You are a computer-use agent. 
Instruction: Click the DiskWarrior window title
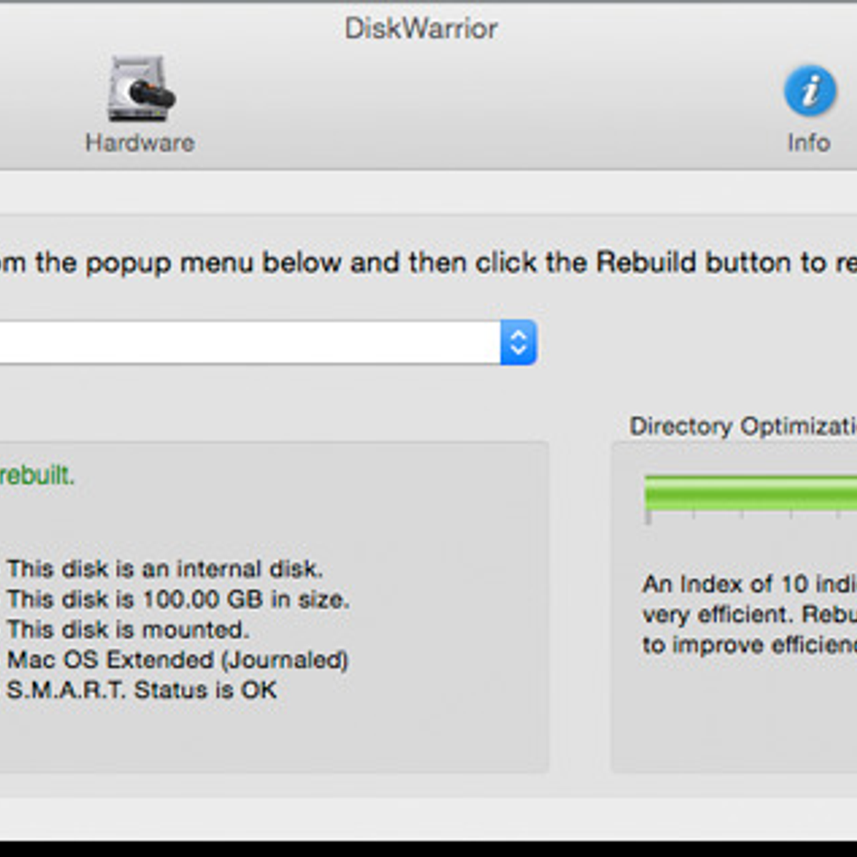[x=421, y=29]
